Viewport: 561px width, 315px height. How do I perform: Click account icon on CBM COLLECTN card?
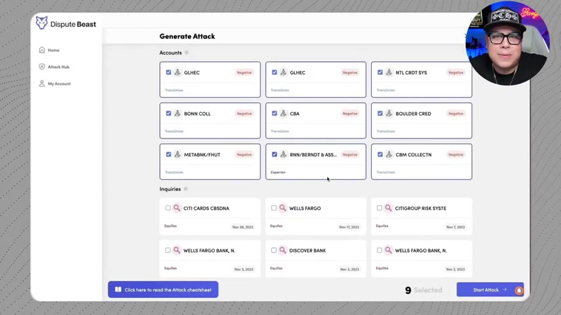389,154
